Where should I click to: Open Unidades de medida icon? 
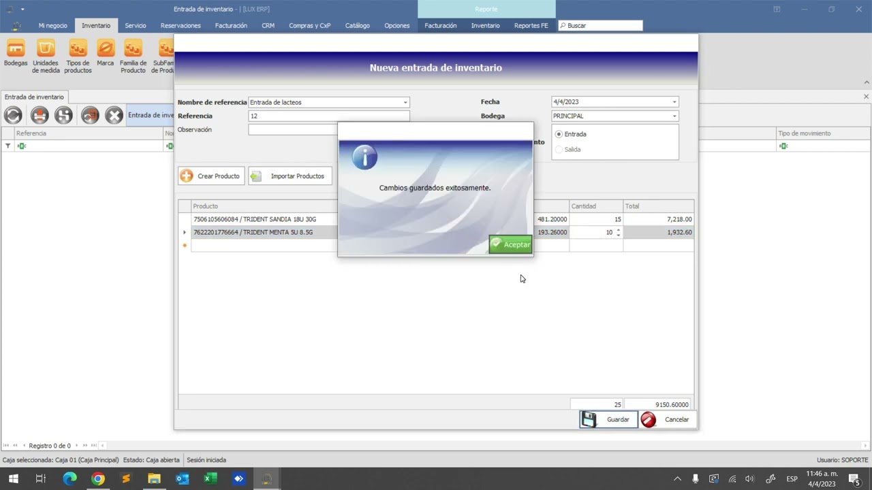(x=46, y=56)
